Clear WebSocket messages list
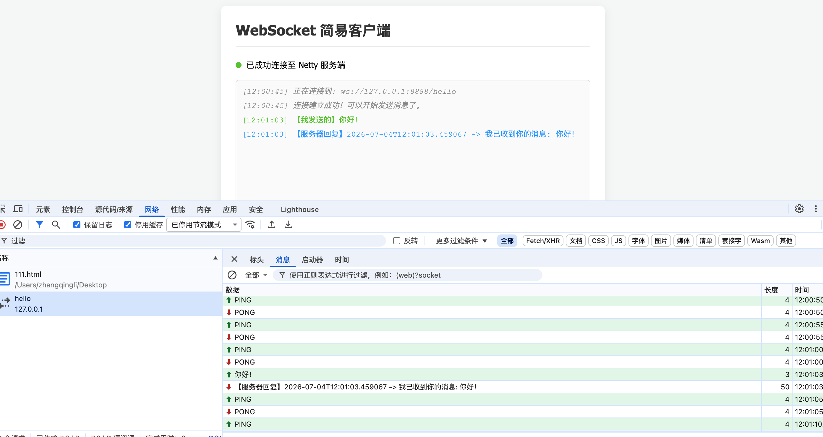Image resolution: width=823 pixels, height=437 pixels. (232, 275)
